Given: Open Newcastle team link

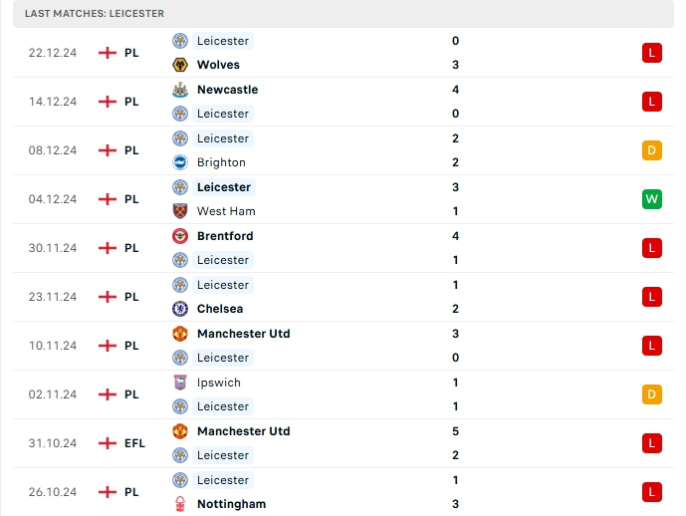Looking at the screenshot, I should 227,90.
